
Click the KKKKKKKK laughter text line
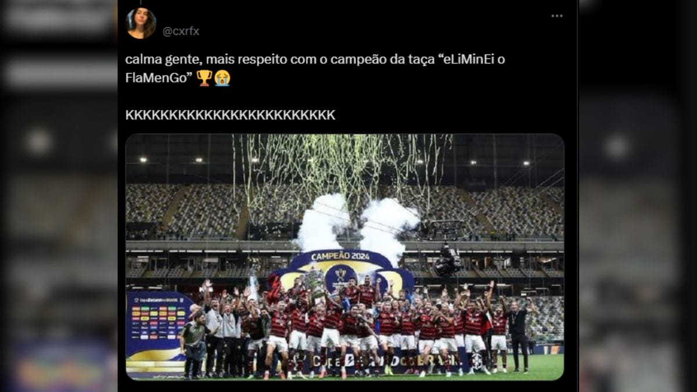[x=231, y=115]
